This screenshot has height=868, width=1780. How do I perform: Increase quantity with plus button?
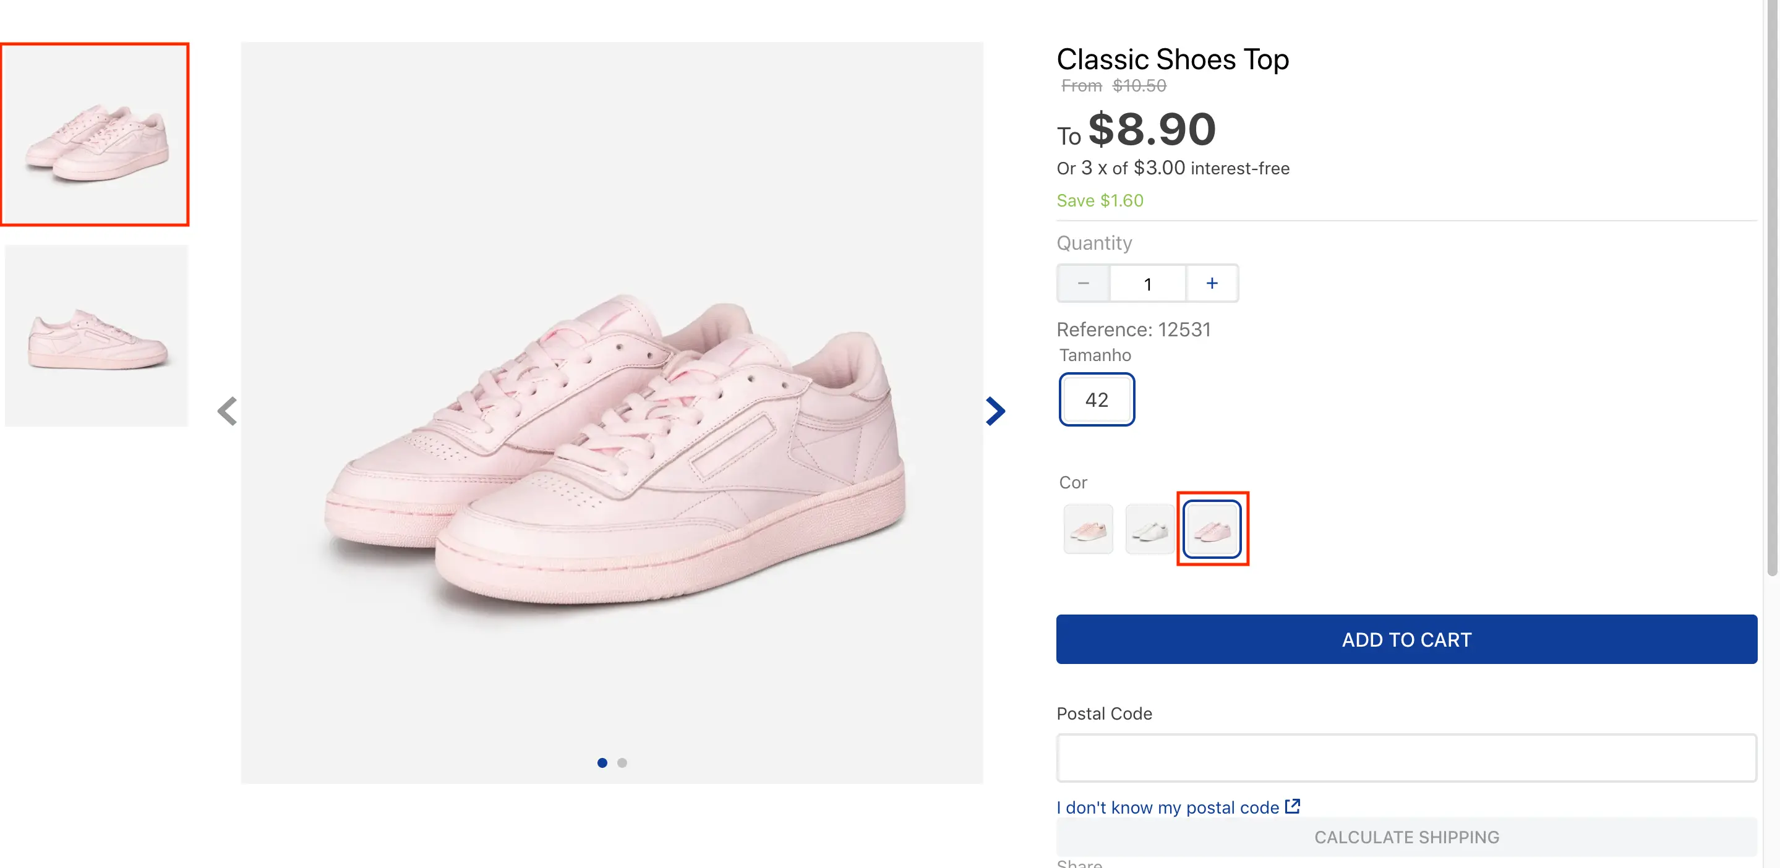coord(1212,283)
